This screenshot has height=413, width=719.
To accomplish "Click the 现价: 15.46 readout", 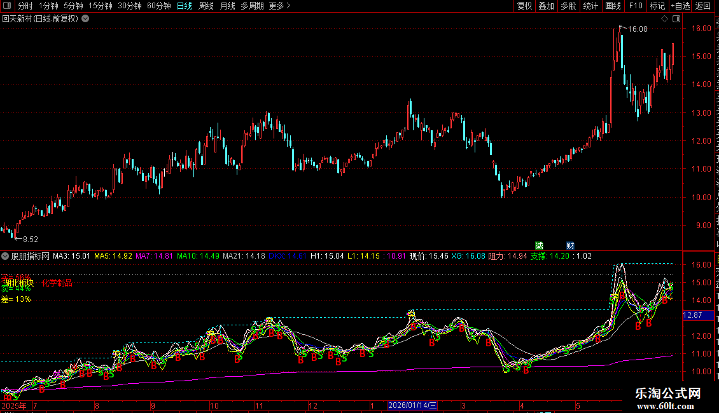I will pos(429,256).
